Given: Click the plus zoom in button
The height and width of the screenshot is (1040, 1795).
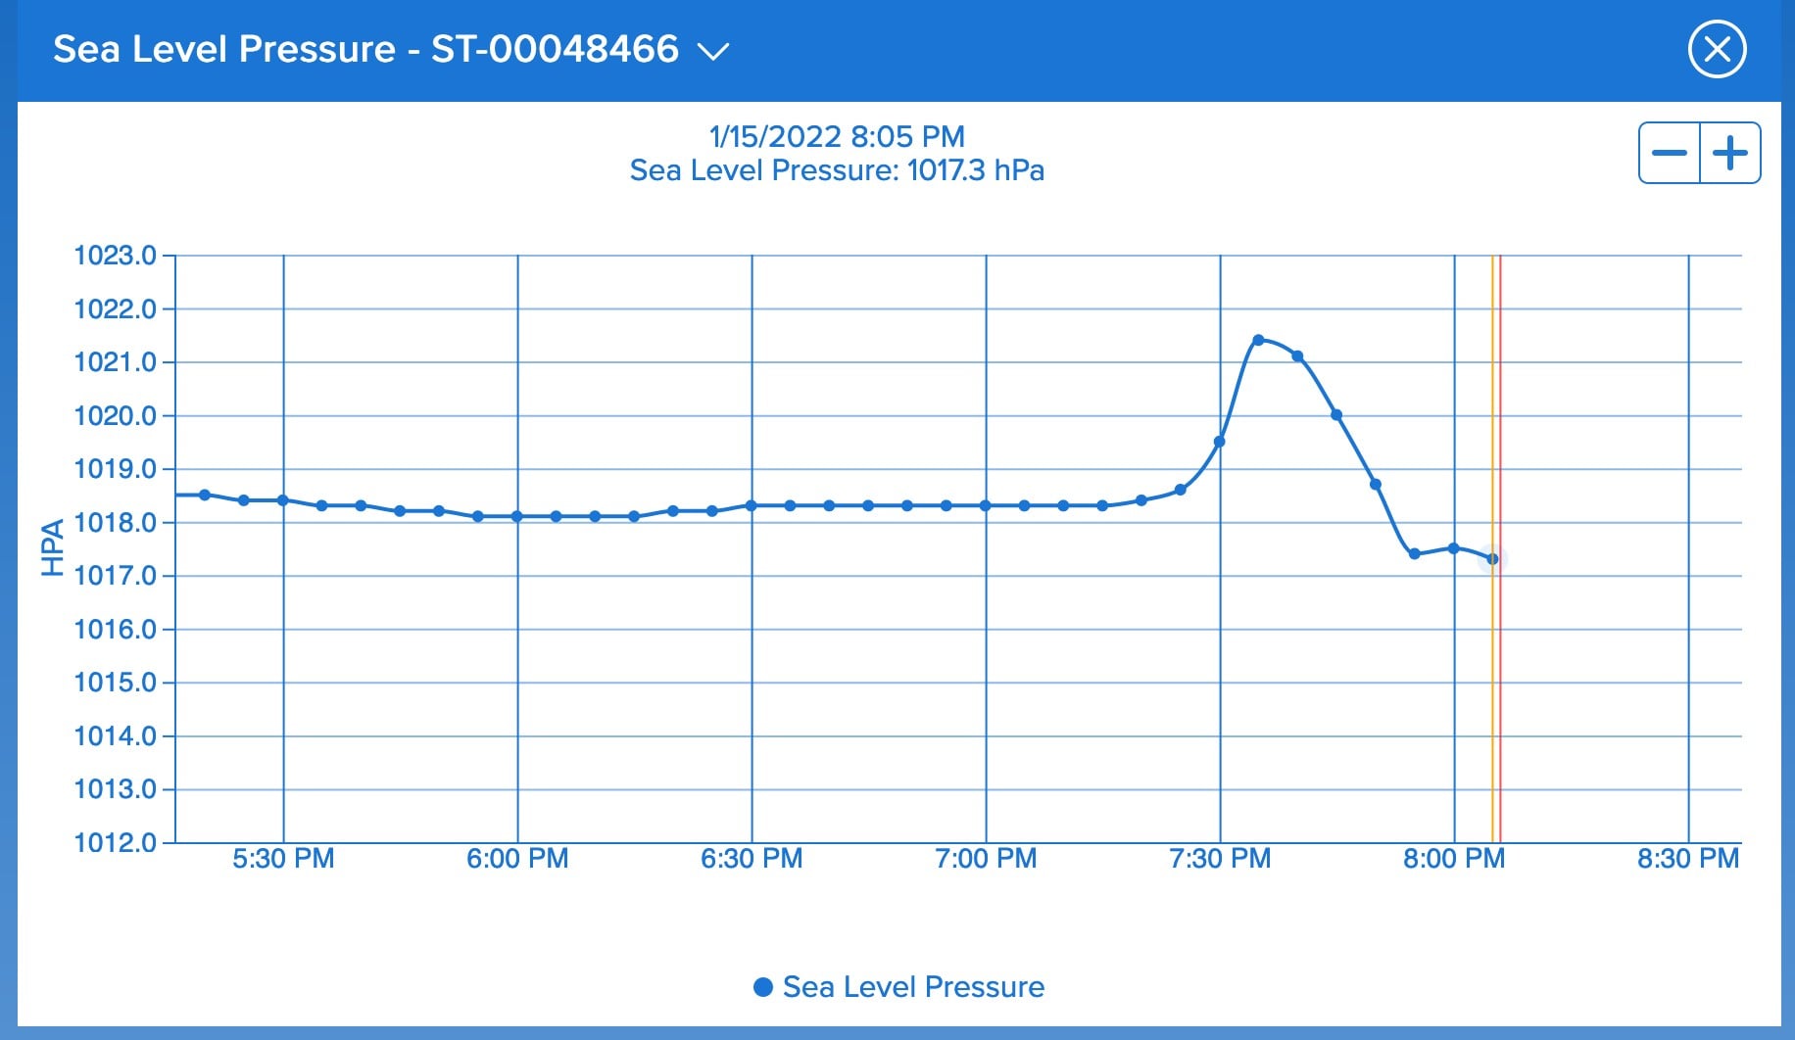Looking at the screenshot, I should 1730,153.
